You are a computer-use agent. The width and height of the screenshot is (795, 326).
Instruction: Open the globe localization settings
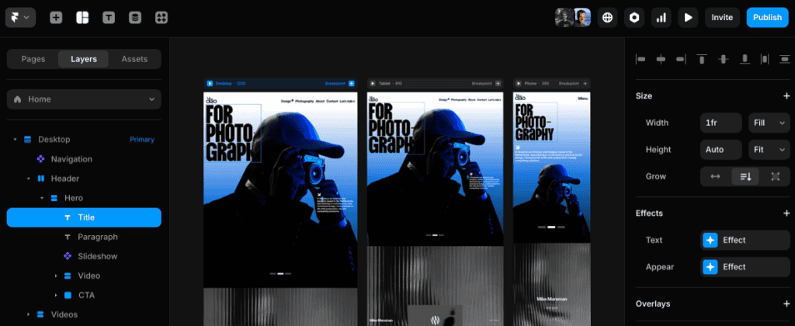[x=607, y=17]
